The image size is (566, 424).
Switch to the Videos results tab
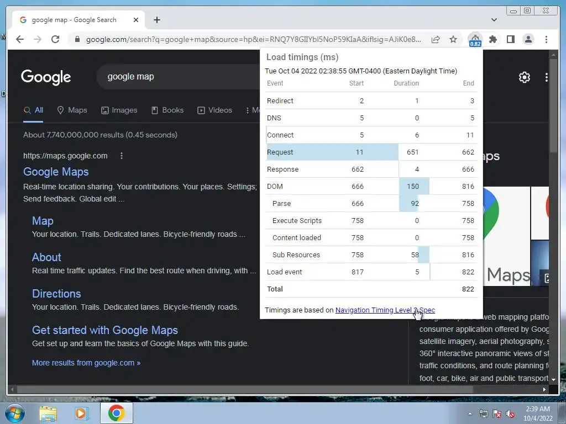point(215,110)
